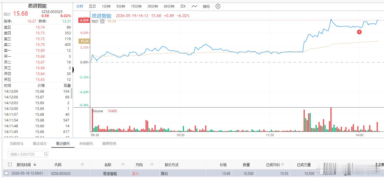384x178 pixels.
Task: Tick the select-all checkbox in table header
Action: 10,164
